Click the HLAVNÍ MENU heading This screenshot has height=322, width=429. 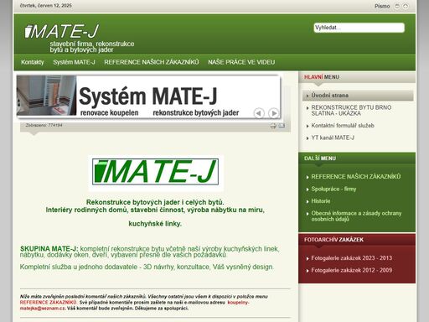coord(322,77)
